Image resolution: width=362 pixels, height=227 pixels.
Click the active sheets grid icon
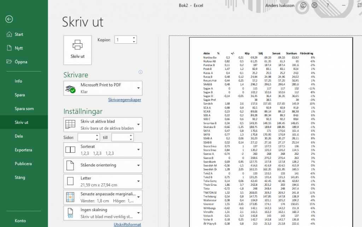point(70,124)
